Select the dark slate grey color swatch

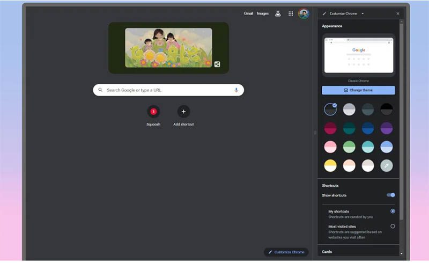[x=368, y=109]
